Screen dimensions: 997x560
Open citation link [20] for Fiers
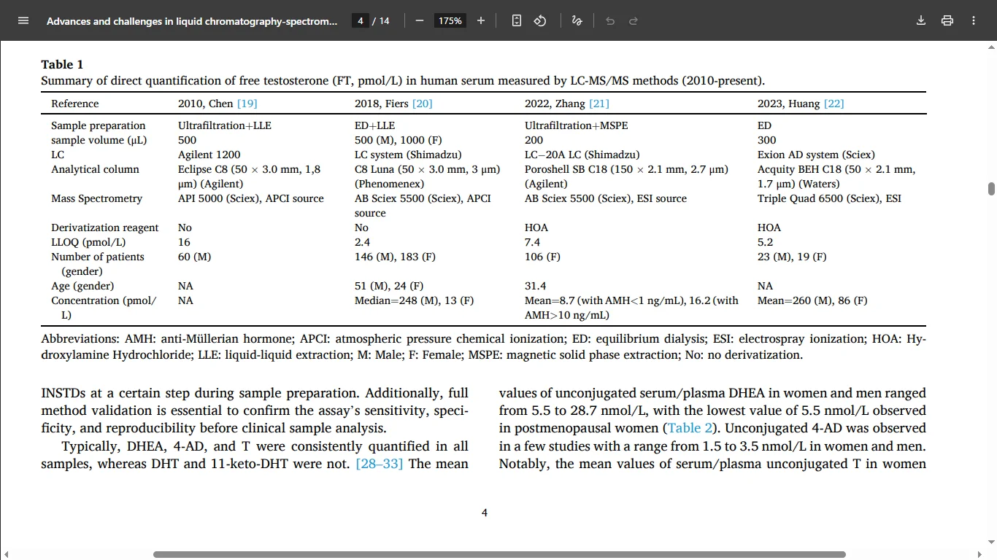pos(422,104)
